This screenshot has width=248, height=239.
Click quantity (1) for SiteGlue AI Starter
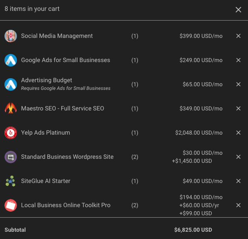point(135,181)
